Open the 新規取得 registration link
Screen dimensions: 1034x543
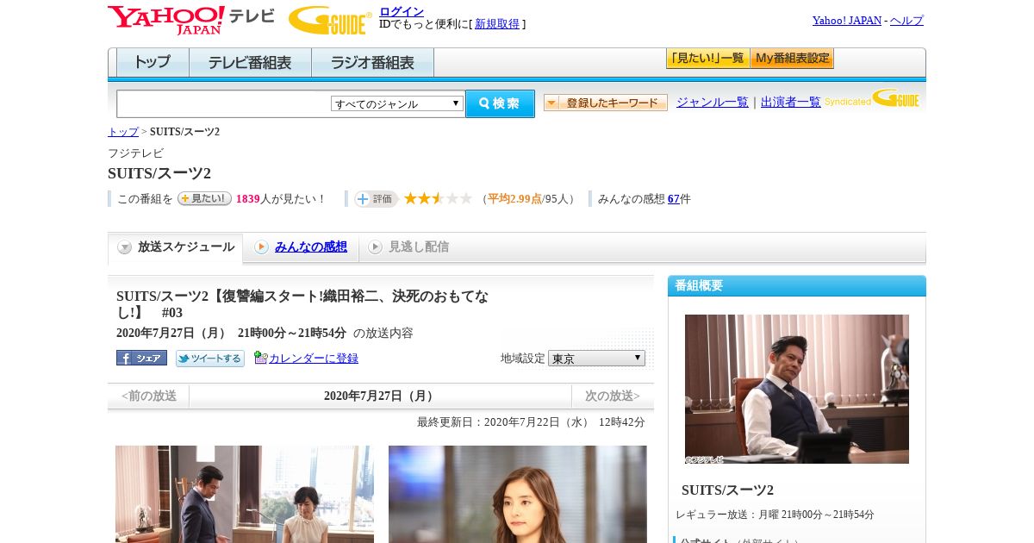497,24
